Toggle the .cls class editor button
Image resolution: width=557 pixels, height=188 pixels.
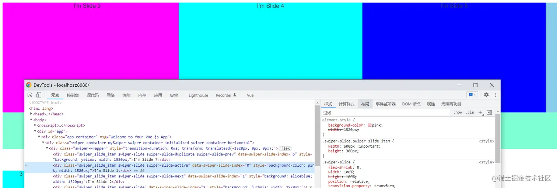coord(470,112)
